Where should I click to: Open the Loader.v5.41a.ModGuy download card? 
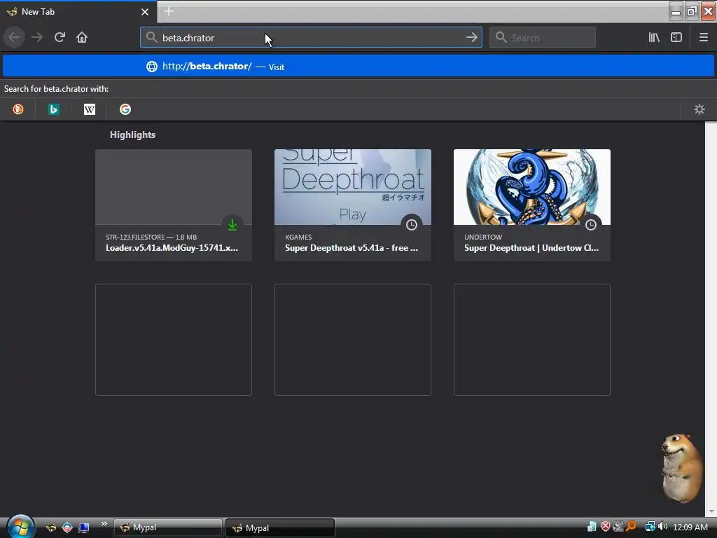174,205
